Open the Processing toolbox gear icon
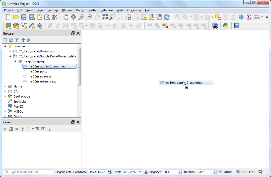Image resolution: width=271 pixels, height=177 pixels. 241,17
